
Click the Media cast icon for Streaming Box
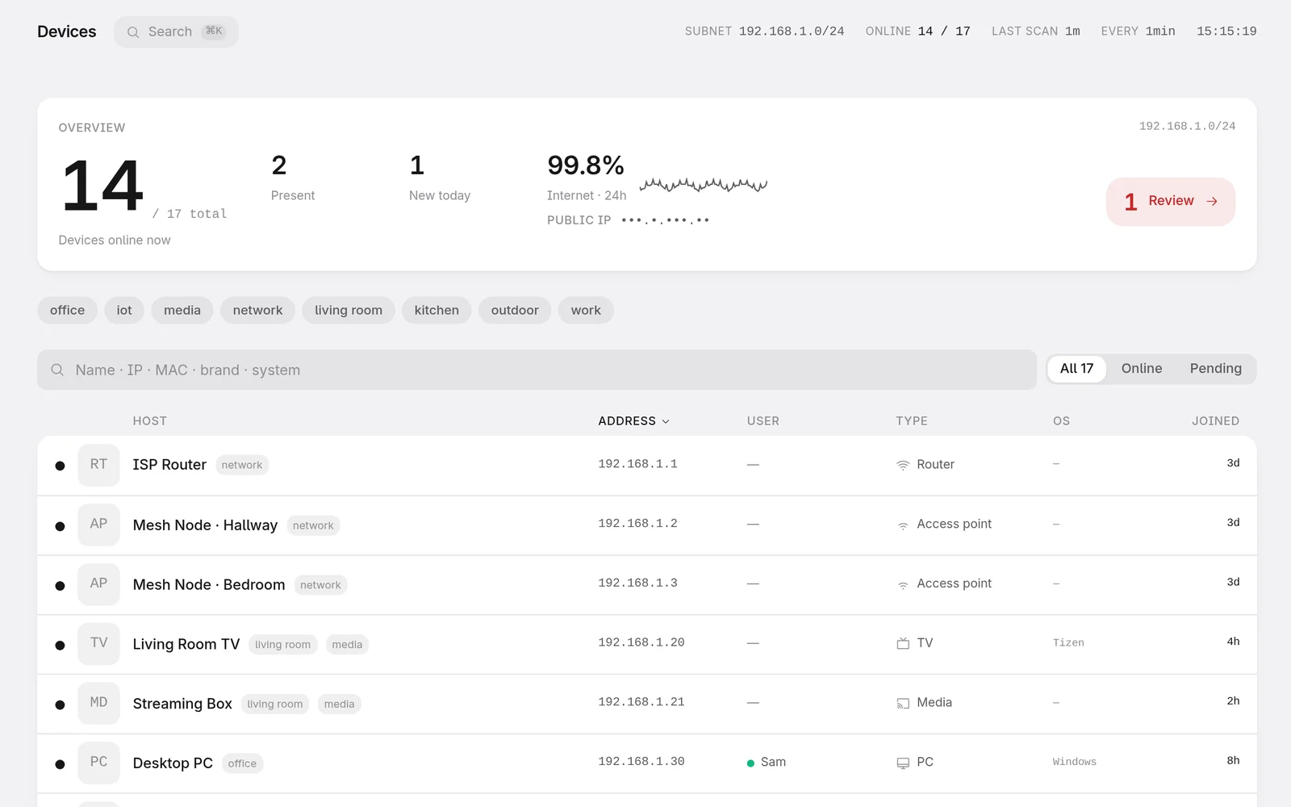(x=903, y=704)
